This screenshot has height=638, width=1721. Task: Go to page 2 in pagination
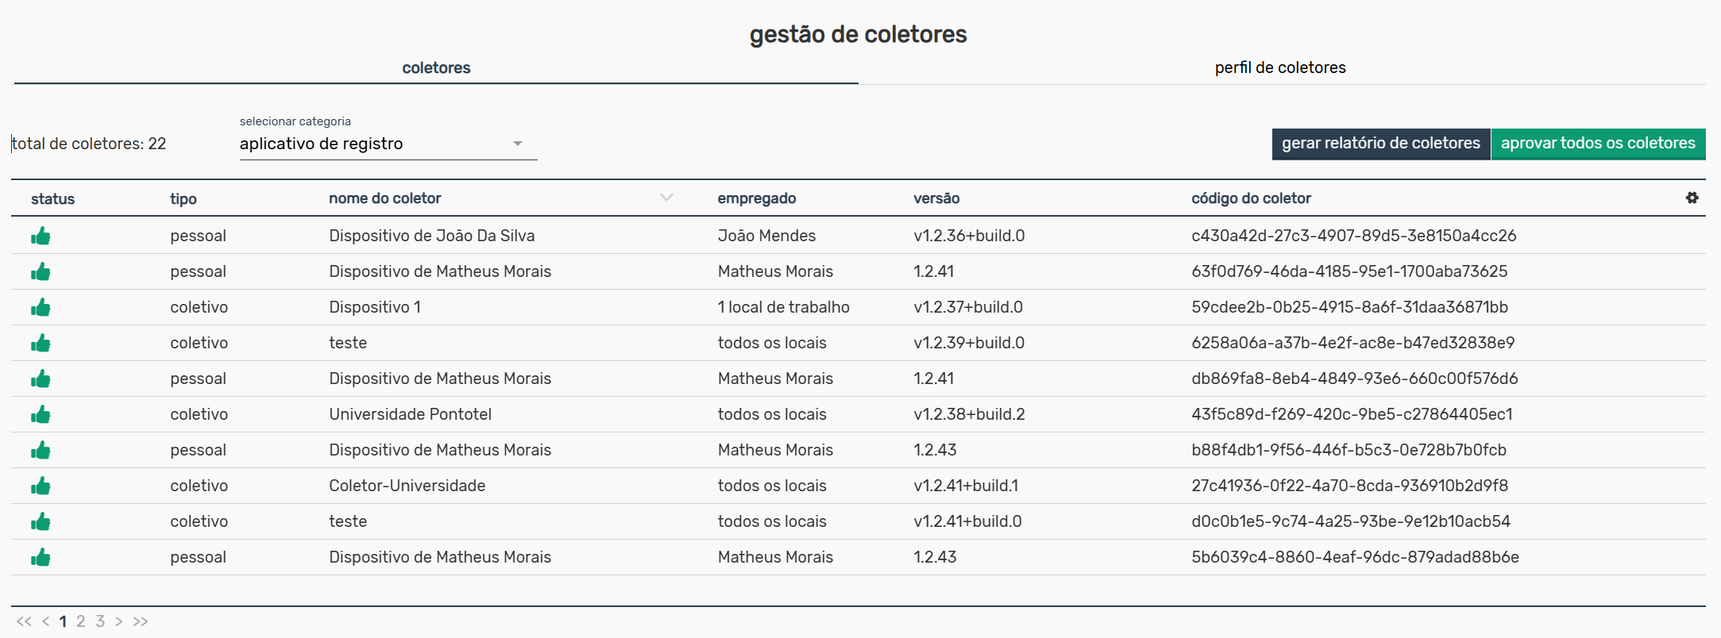point(81,621)
